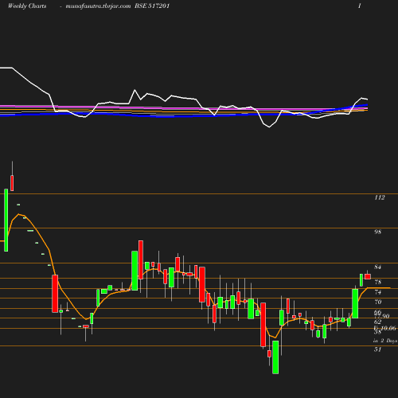Click the munafasutra.tbrjar.com watermark text

pos(98,6)
